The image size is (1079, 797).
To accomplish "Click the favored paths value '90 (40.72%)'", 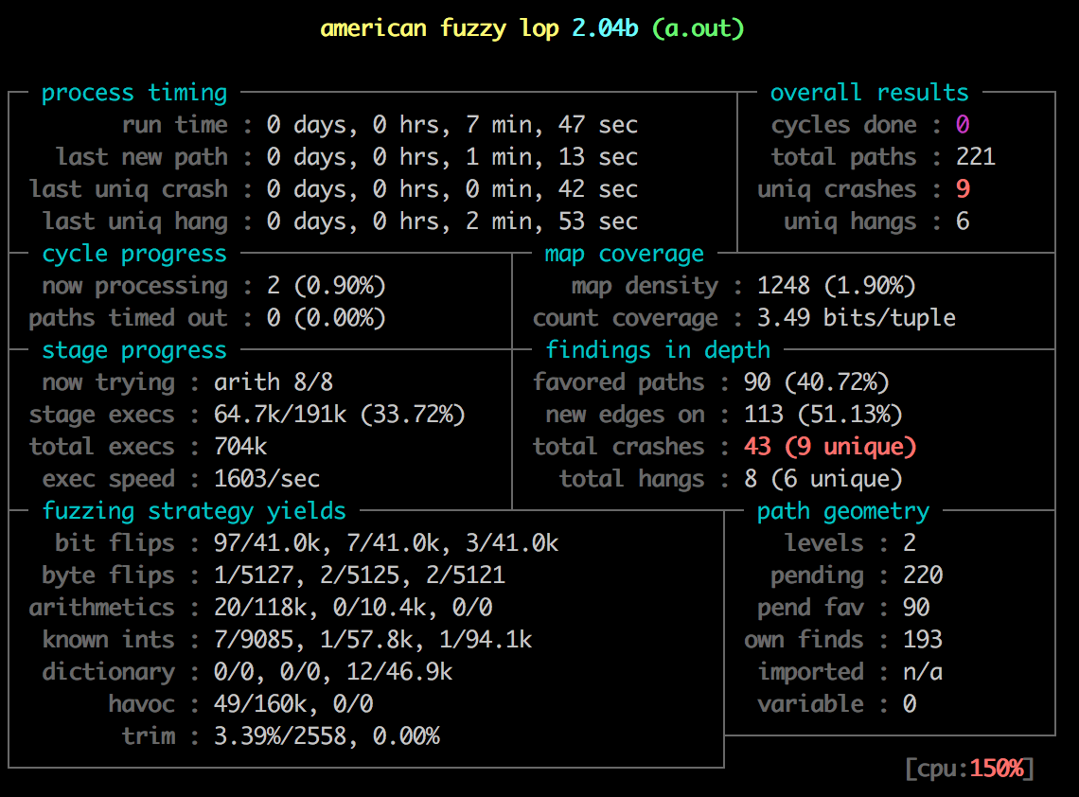I will (x=816, y=382).
